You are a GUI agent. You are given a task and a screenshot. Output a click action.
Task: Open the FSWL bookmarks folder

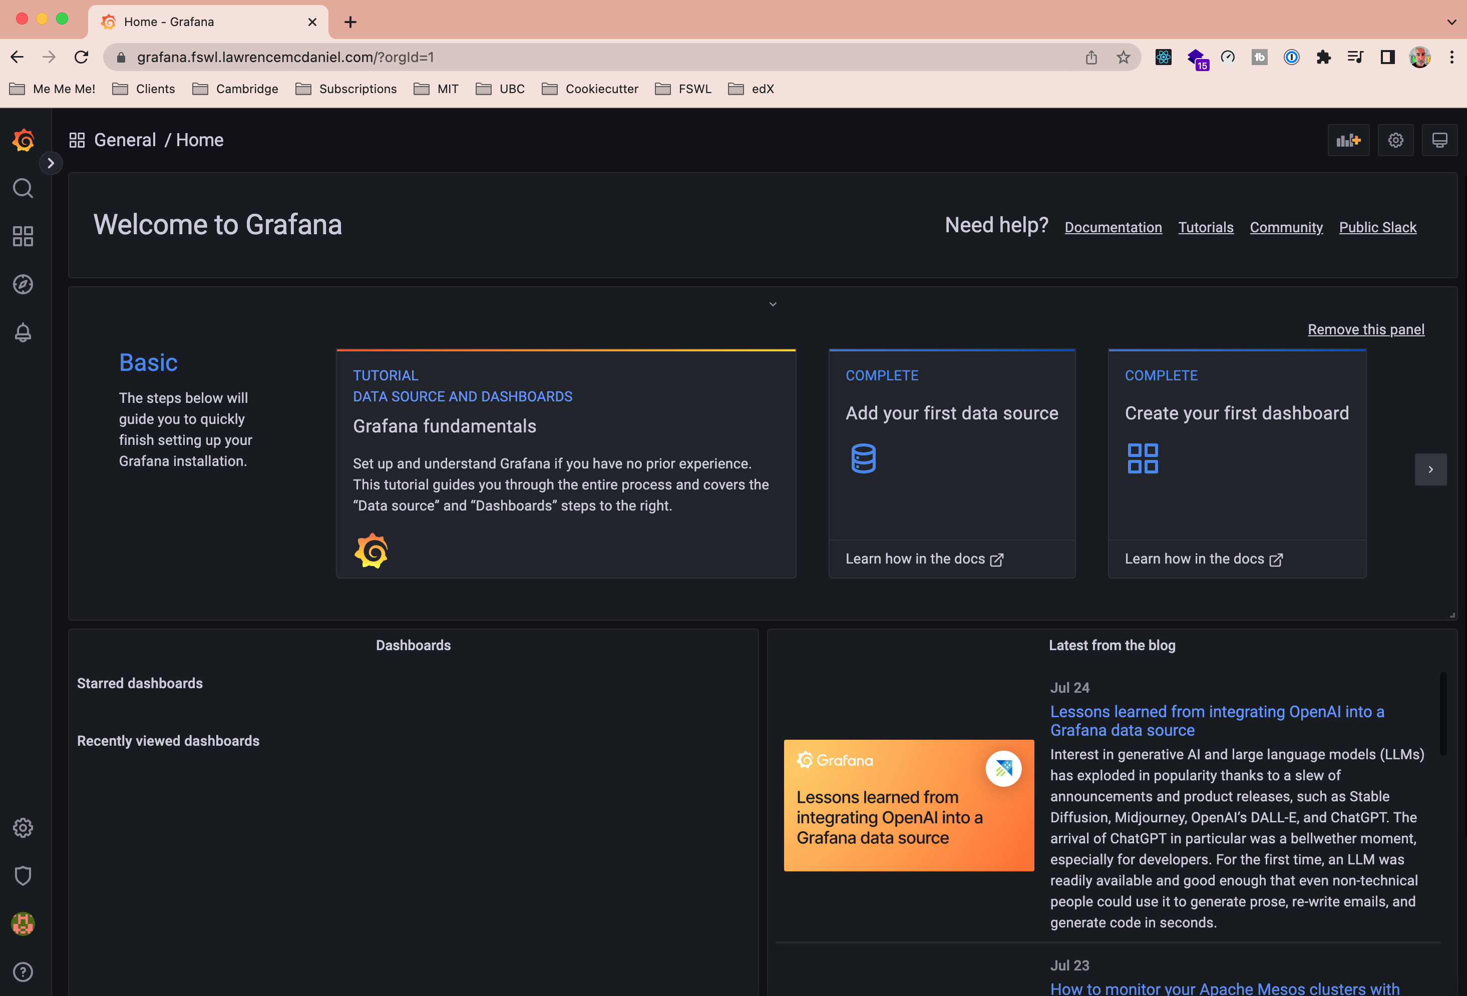click(x=683, y=89)
